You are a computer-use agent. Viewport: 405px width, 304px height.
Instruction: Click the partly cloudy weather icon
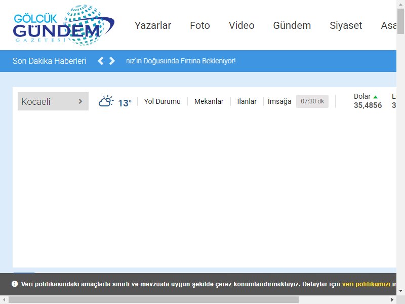[106, 101]
